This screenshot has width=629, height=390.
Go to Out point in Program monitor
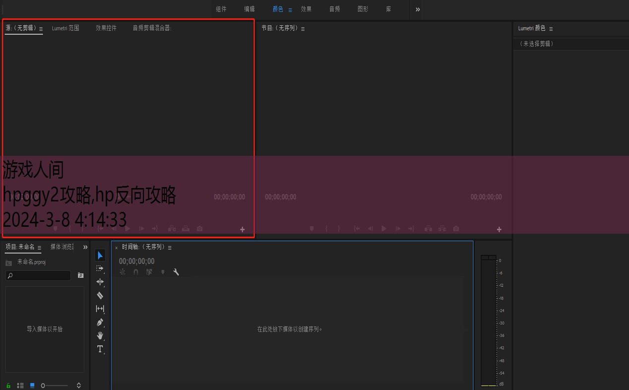pyautogui.click(x=411, y=229)
